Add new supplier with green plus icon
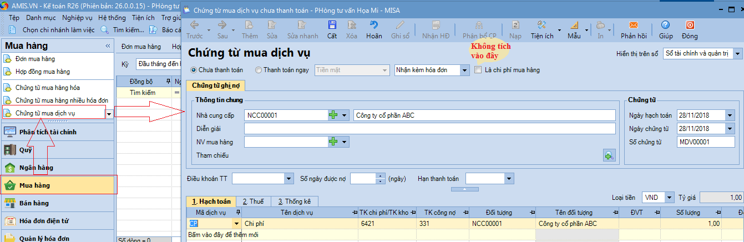The height and width of the screenshot is (242, 744). (333, 115)
